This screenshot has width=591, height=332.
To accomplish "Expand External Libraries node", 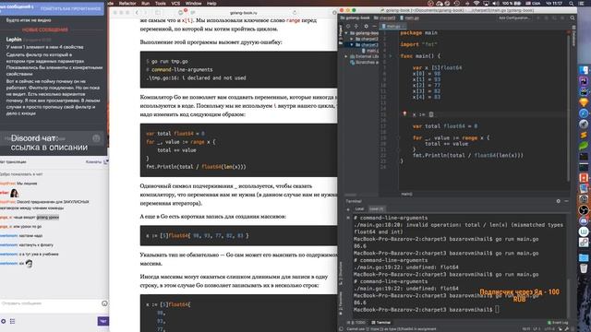I will [x=346, y=56].
